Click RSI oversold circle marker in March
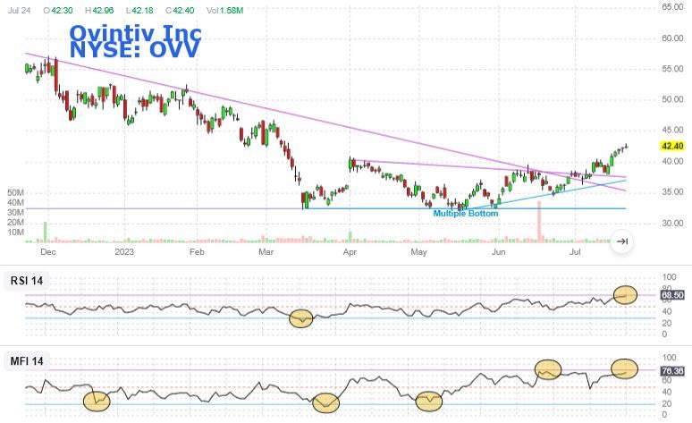692x423 pixels. [x=302, y=317]
